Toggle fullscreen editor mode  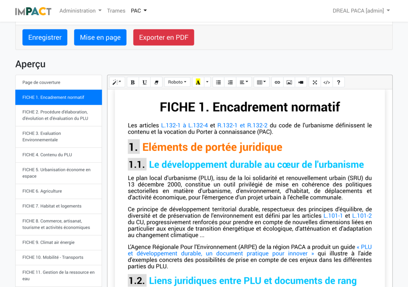[x=315, y=82]
